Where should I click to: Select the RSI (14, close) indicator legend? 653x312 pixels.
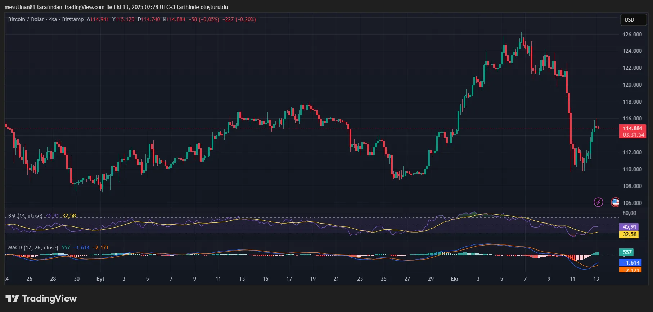click(25, 216)
